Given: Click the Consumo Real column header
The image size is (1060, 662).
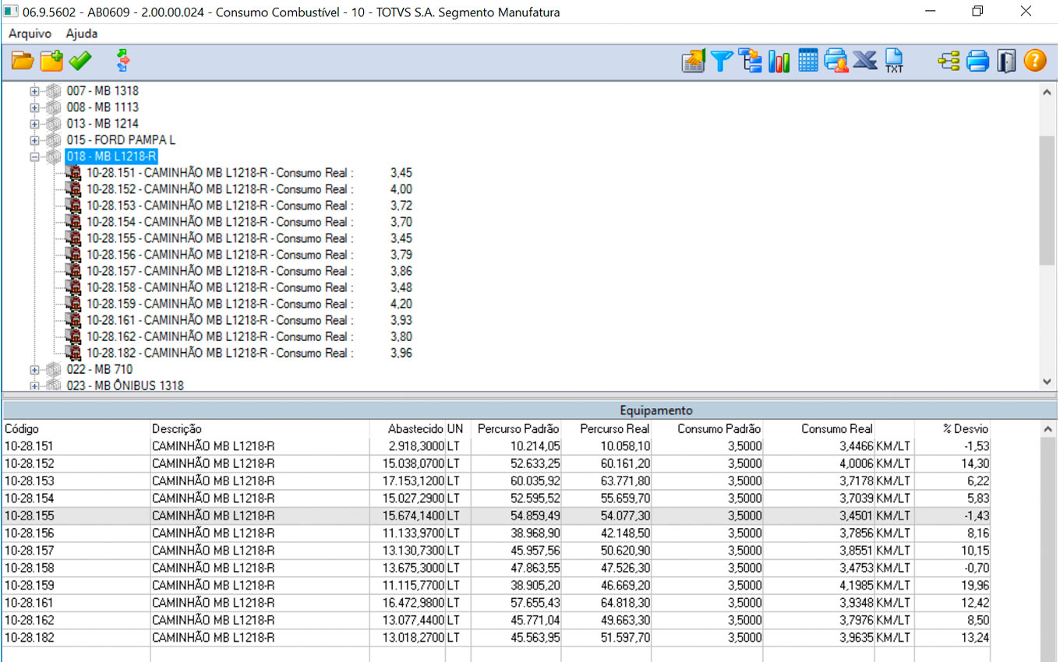Looking at the screenshot, I should [x=836, y=429].
